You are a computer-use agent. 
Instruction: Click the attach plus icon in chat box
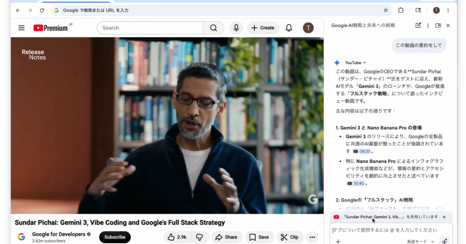(x=338, y=241)
